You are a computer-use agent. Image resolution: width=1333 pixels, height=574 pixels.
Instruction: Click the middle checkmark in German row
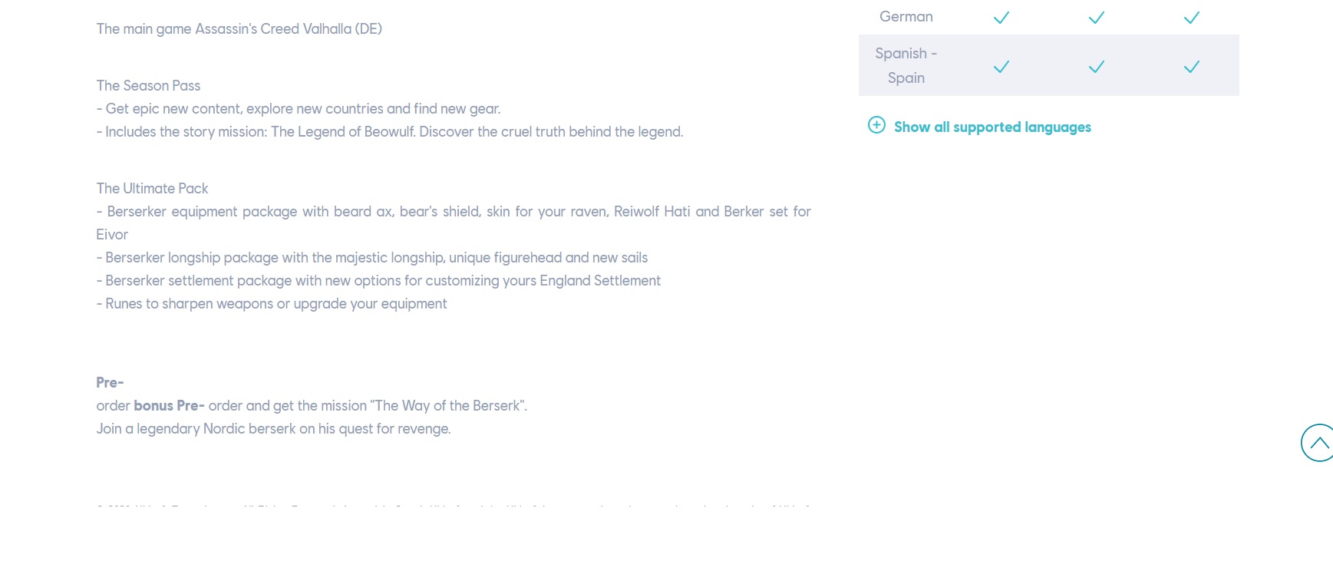[x=1096, y=18]
